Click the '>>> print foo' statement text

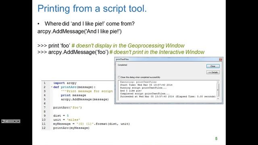pos(54,46)
